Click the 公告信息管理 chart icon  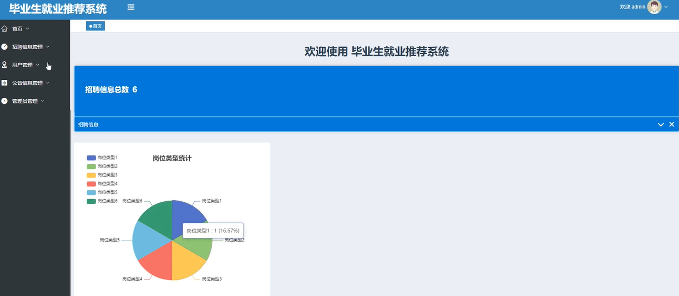coord(5,83)
